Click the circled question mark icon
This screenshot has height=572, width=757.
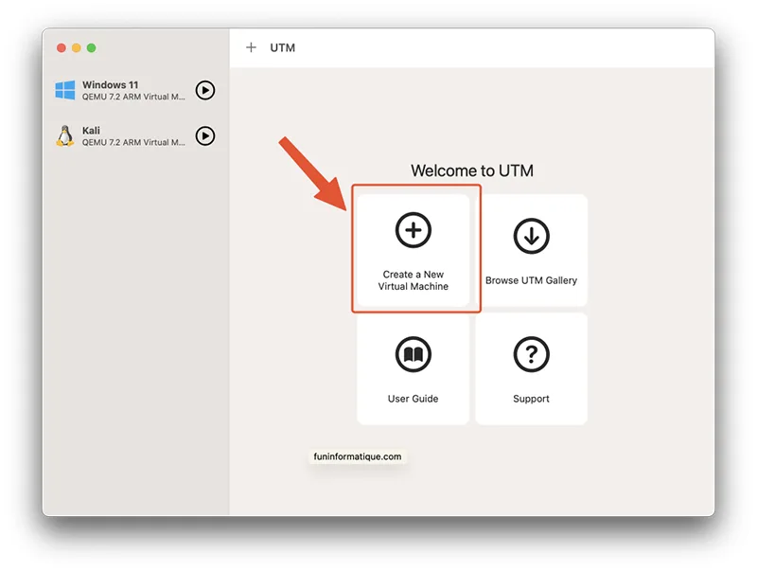531,354
